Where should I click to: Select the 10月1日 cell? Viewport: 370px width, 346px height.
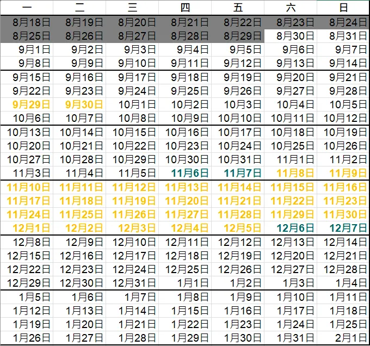pos(132,104)
